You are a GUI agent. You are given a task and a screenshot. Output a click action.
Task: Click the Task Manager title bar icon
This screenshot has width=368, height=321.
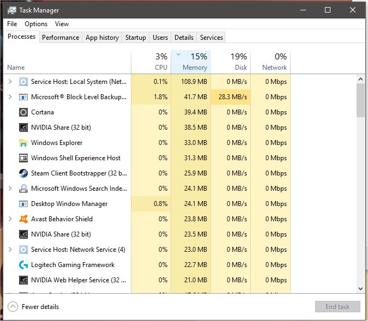(12, 10)
